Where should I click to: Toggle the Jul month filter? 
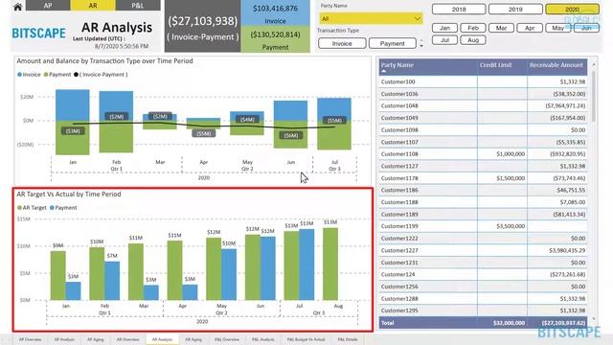(x=444, y=40)
